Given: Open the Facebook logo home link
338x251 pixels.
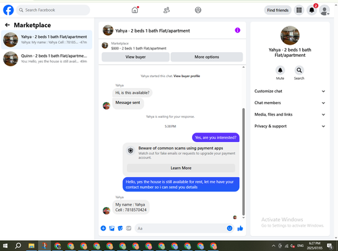Looking at the screenshot, I should 8,10.
